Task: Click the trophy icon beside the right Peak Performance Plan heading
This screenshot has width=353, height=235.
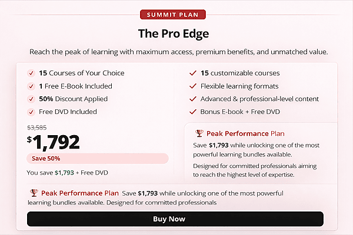Action: [199, 133]
